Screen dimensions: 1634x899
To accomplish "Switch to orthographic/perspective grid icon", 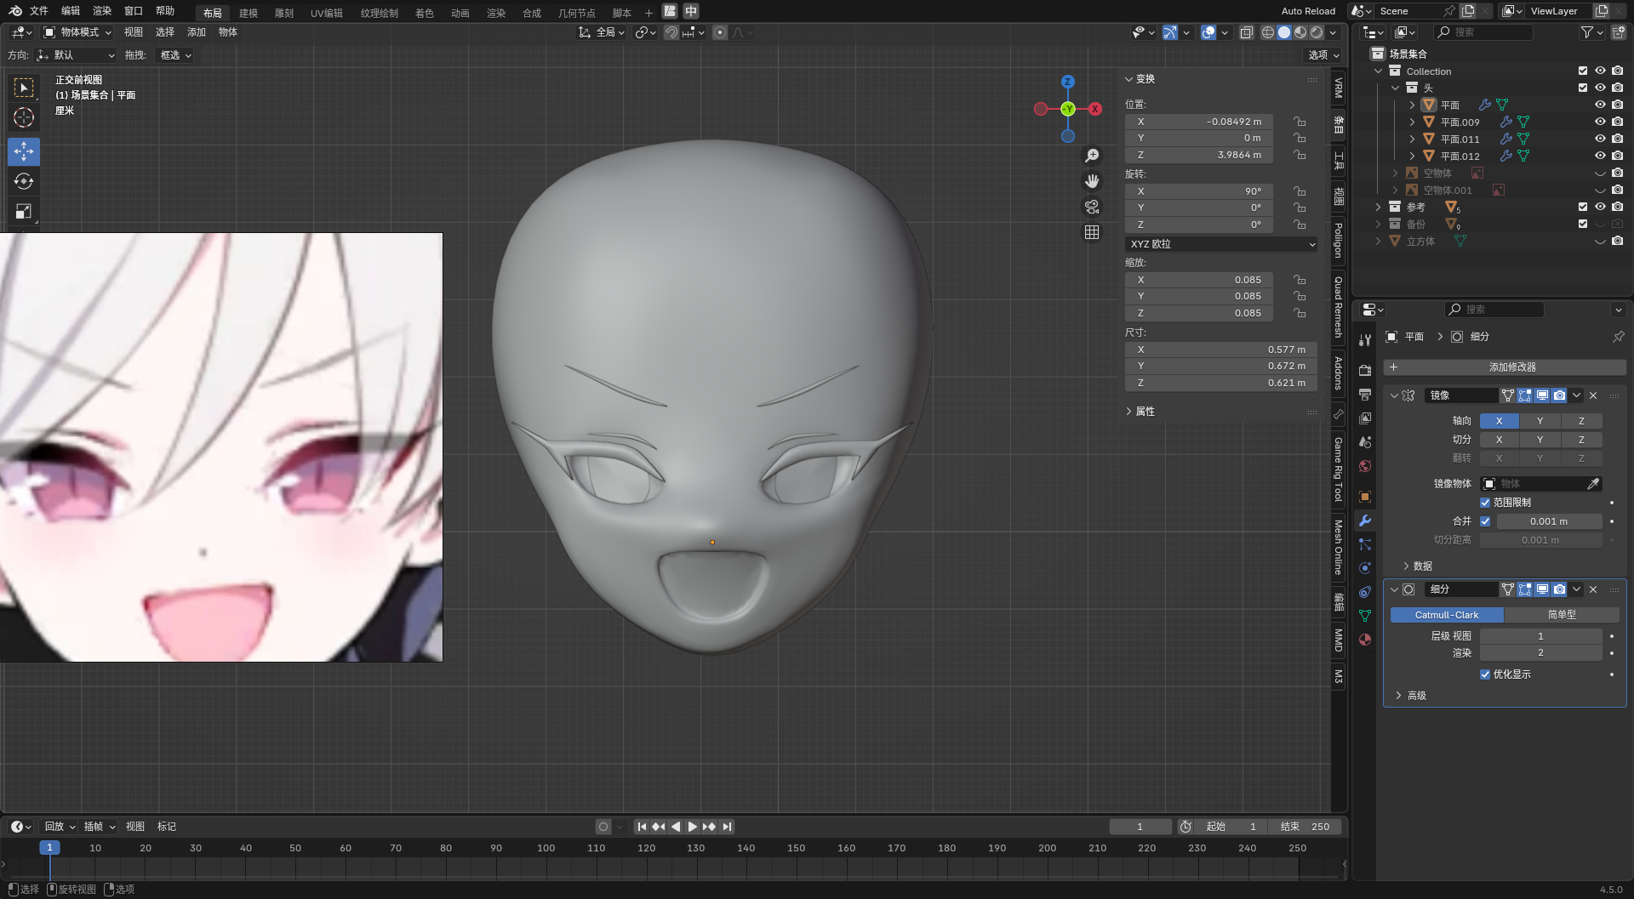I will (1092, 232).
